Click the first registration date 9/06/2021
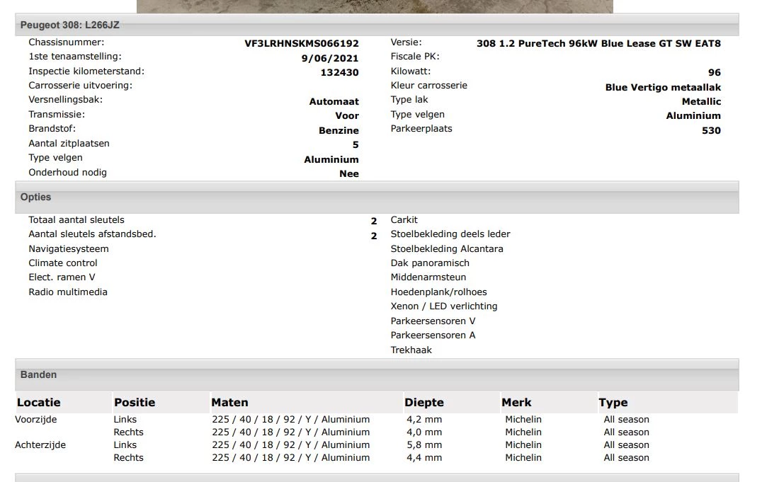Image resolution: width=762 pixels, height=482 pixels. point(330,58)
